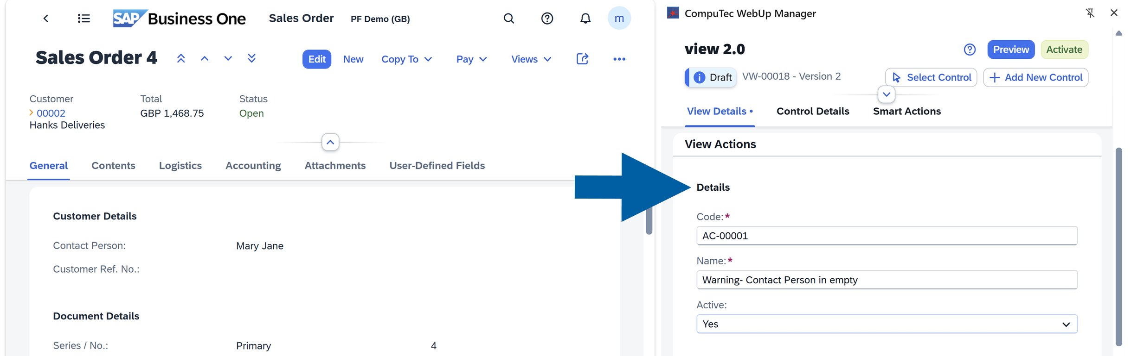Click the total 'GBP 1,468.75'
Image resolution: width=1131 pixels, height=356 pixels.
[x=172, y=113]
